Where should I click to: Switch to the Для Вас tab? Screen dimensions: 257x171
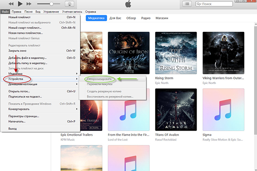click(115, 19)
